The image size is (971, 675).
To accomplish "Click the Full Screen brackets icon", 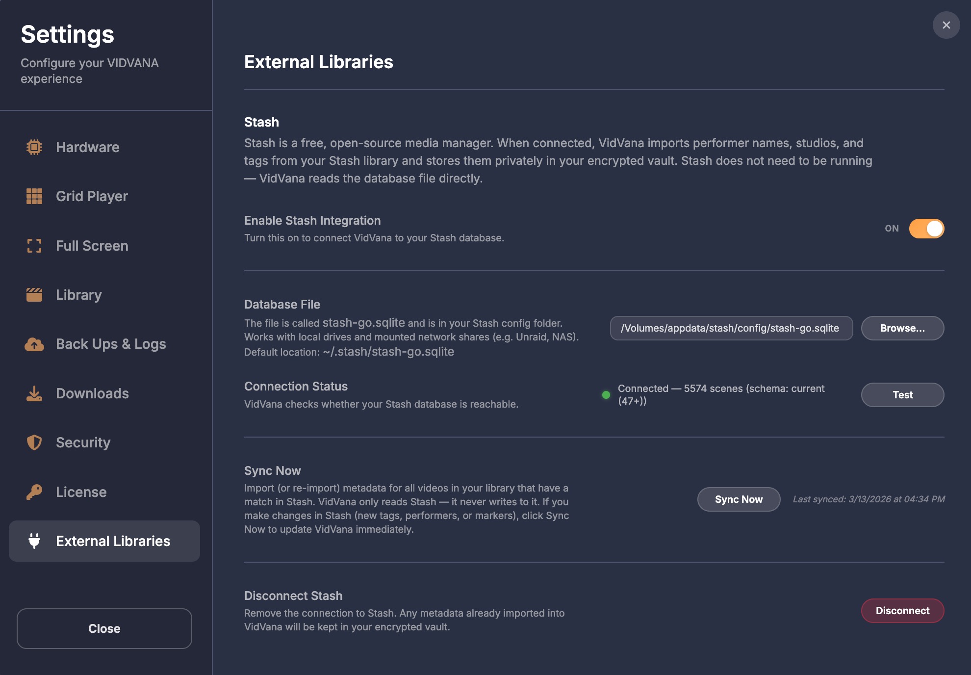I will 34,246.
